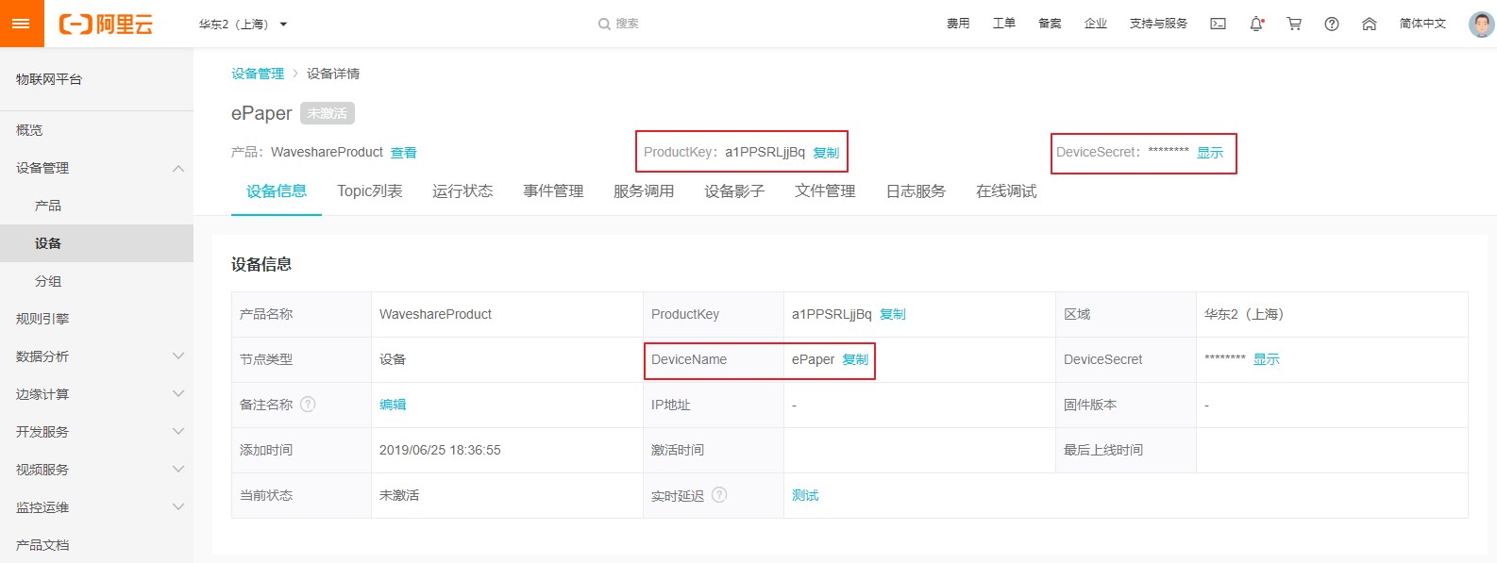The image size is (1497, 563).
Task: Show help tooltip for 备注名称
Action: point(308,405)
